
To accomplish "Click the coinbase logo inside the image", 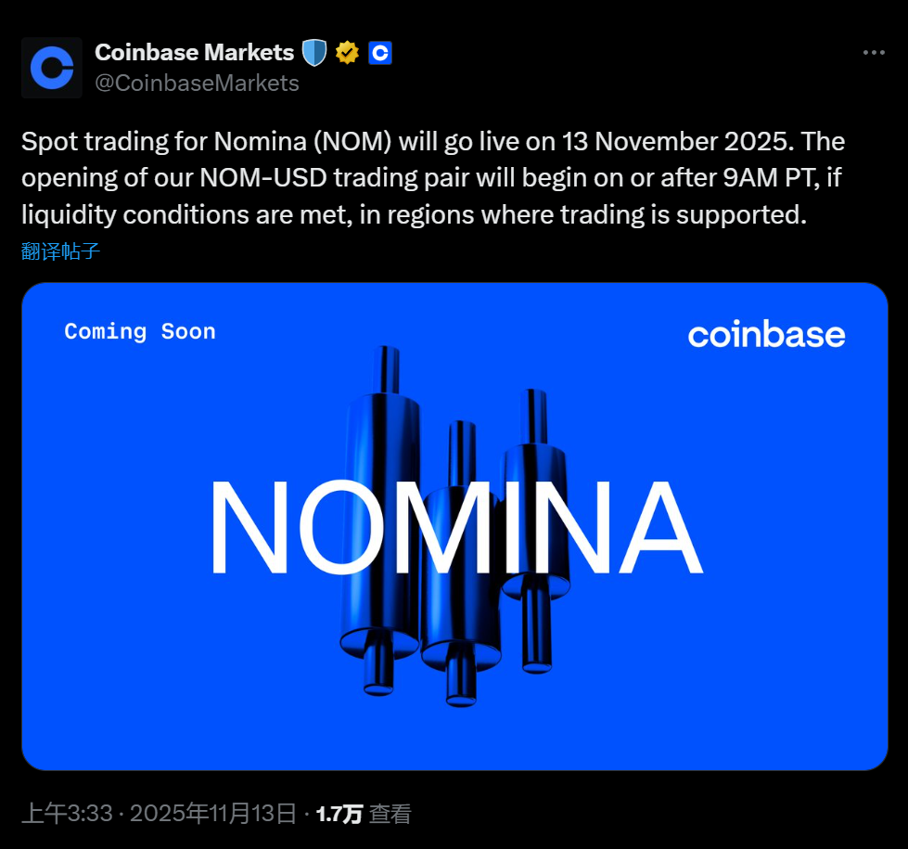I will pos(766,335).
